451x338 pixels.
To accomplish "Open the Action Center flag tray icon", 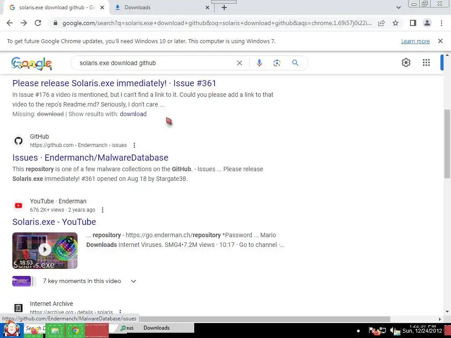I will click(x=372, y=331).
